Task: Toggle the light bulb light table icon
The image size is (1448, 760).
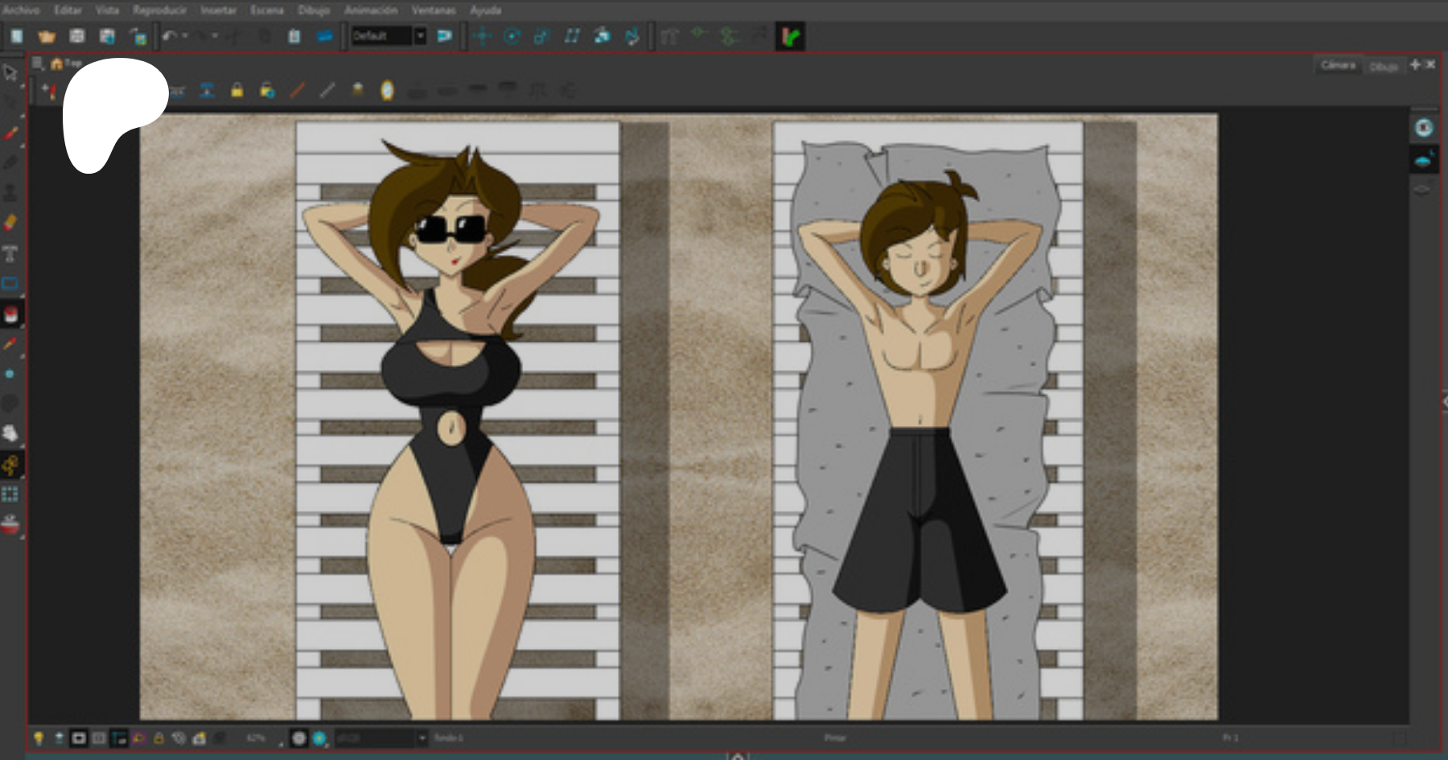Action: (x=38, y=737)
